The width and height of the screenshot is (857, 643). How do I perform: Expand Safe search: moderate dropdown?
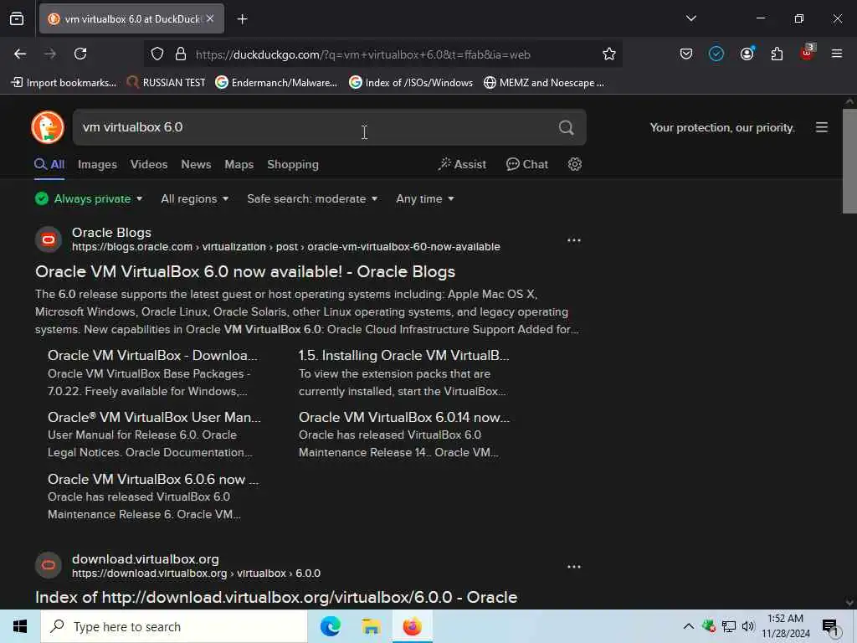[312, 199]
